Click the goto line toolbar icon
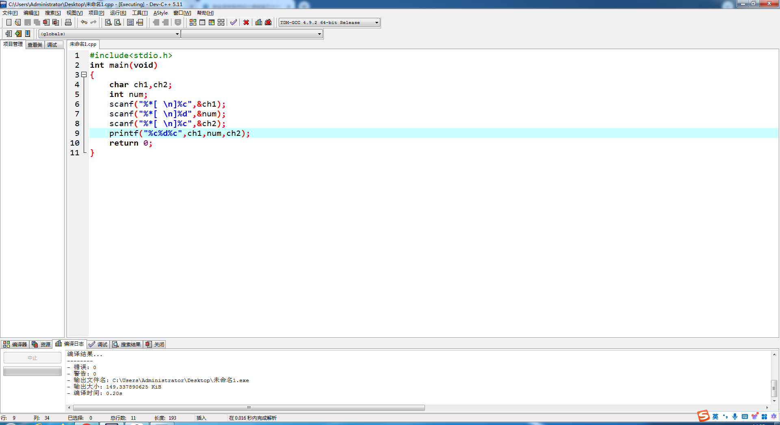This screenshot has width=780, height=425. tap(140, 22)
